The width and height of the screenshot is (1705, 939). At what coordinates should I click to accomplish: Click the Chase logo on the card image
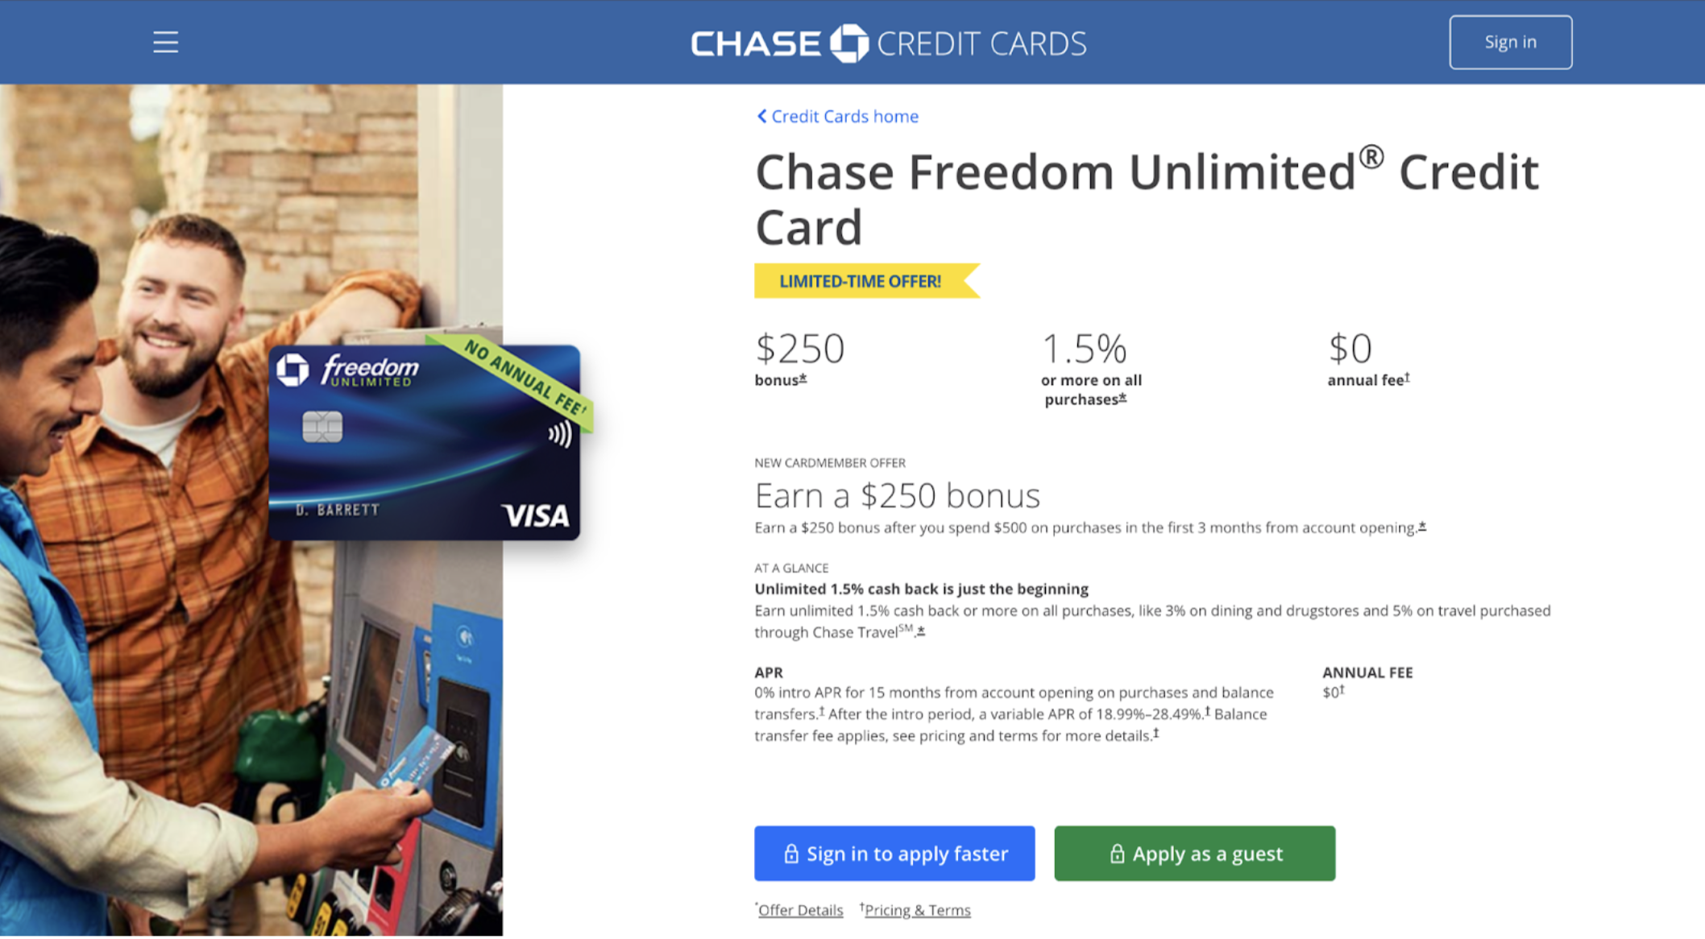[292, 370]
